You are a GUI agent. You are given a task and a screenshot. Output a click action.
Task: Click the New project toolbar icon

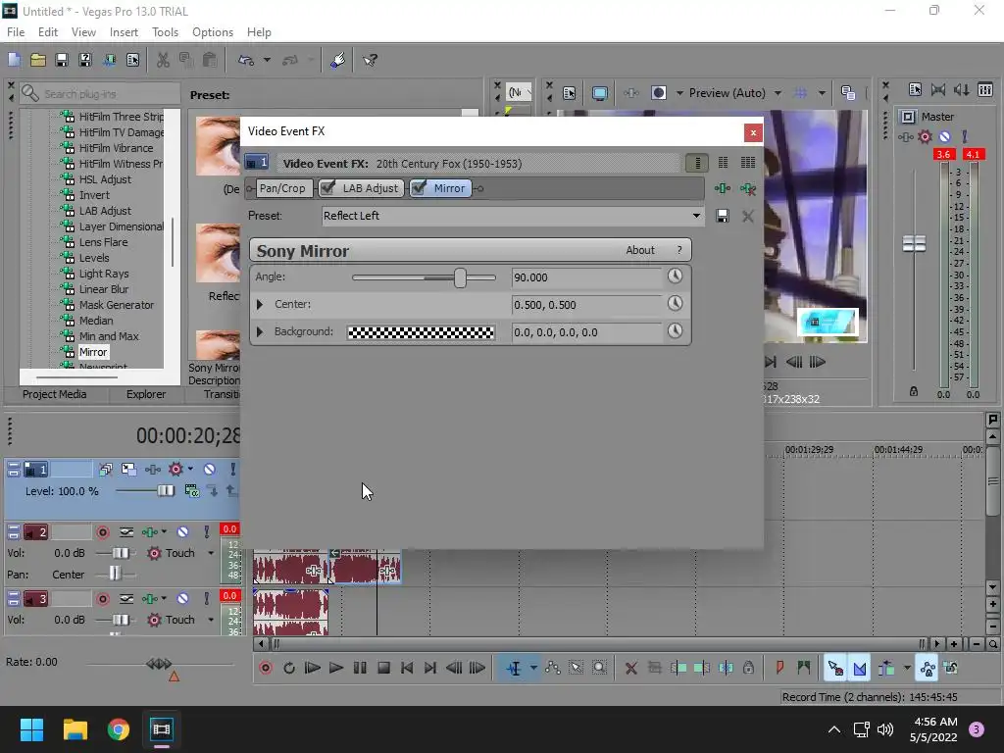point(14,60)
